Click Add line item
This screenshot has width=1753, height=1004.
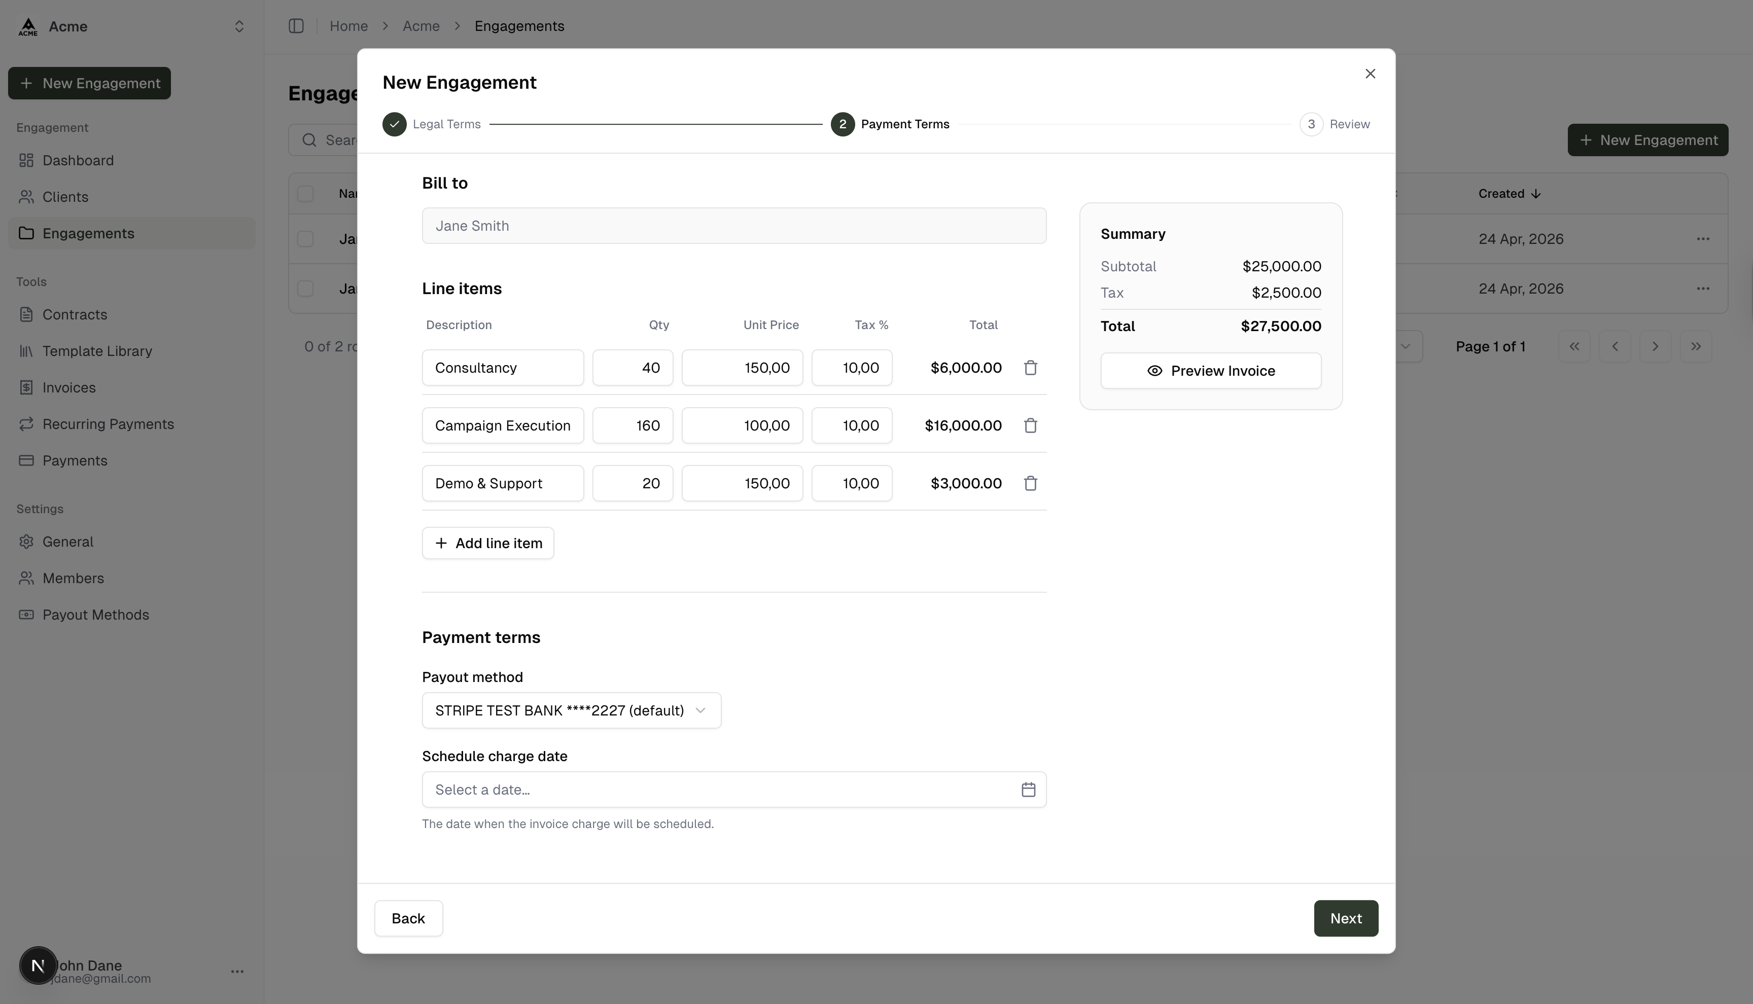click(x=487, y=544)
